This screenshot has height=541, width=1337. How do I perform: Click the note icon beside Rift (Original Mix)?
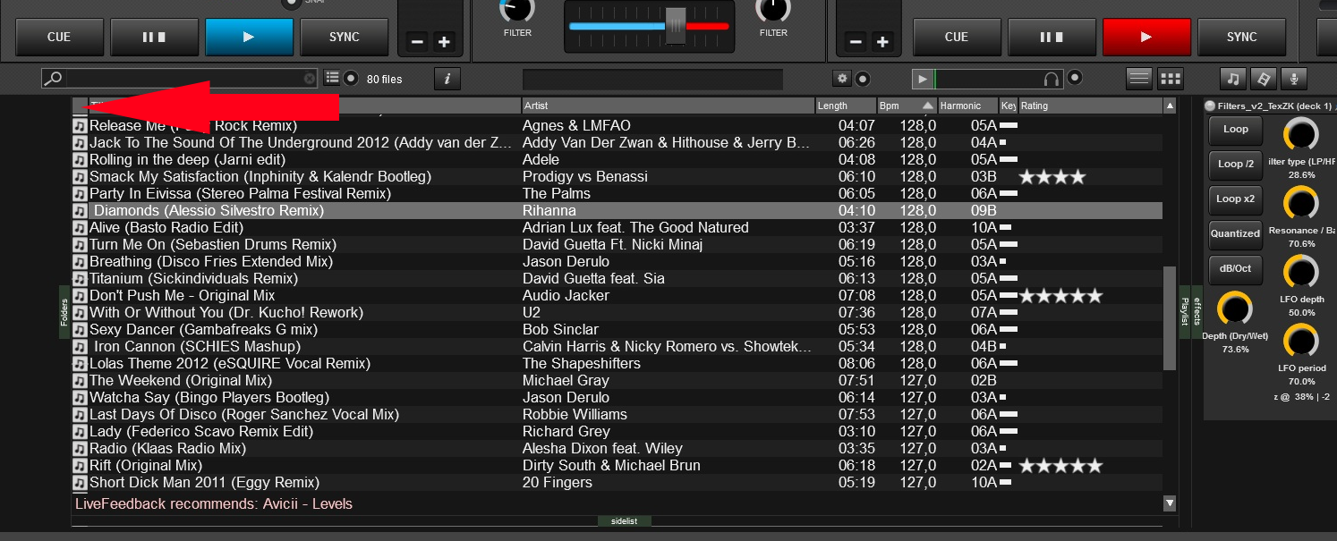(80, 466)
